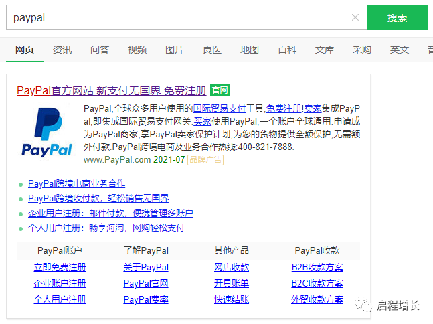The height and width of the screenshot is (324, 433).
Task: Open 个人用户注册:畅享海淘 link
Action: tap(106, 228)
